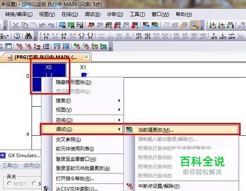Open the Contact/Coil search icon
Screen dimensions: 246x191
tap(80, 25)
